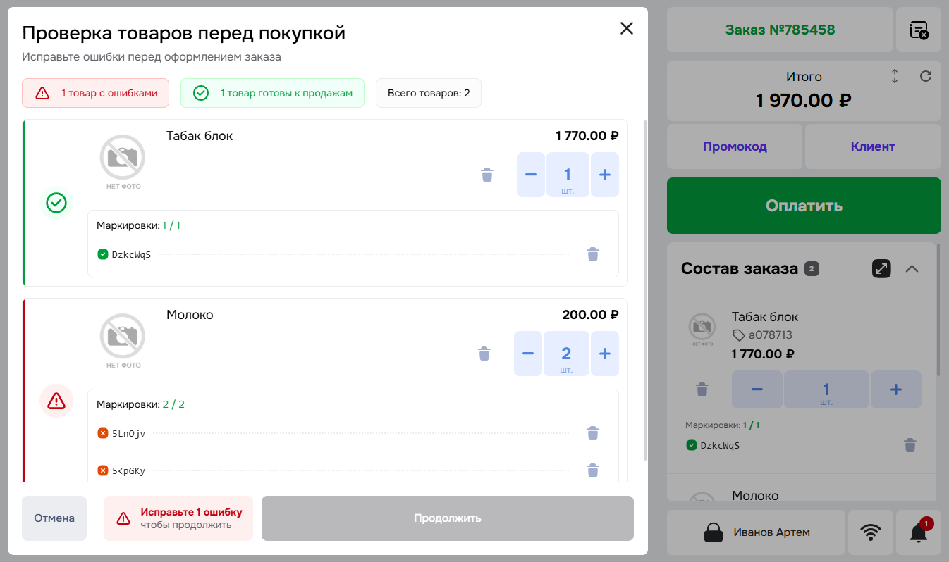The height and width of the screenshot is (562, 949).
Task: Remove marking code 5<pGKy
Action: pyautogui.click(x=593, y=470)
